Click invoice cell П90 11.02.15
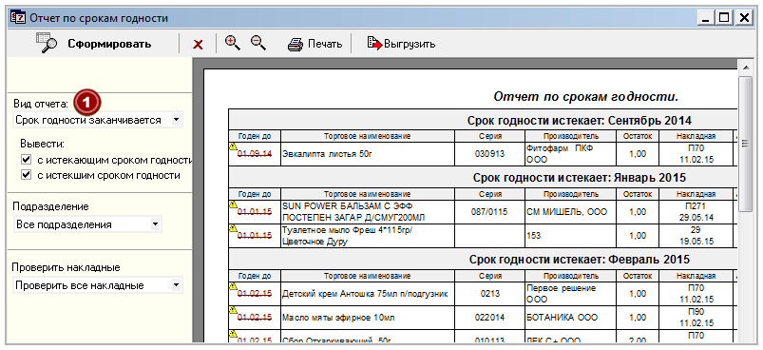The height and width of the screenshot is (350, 763). (x=696, y=318)
